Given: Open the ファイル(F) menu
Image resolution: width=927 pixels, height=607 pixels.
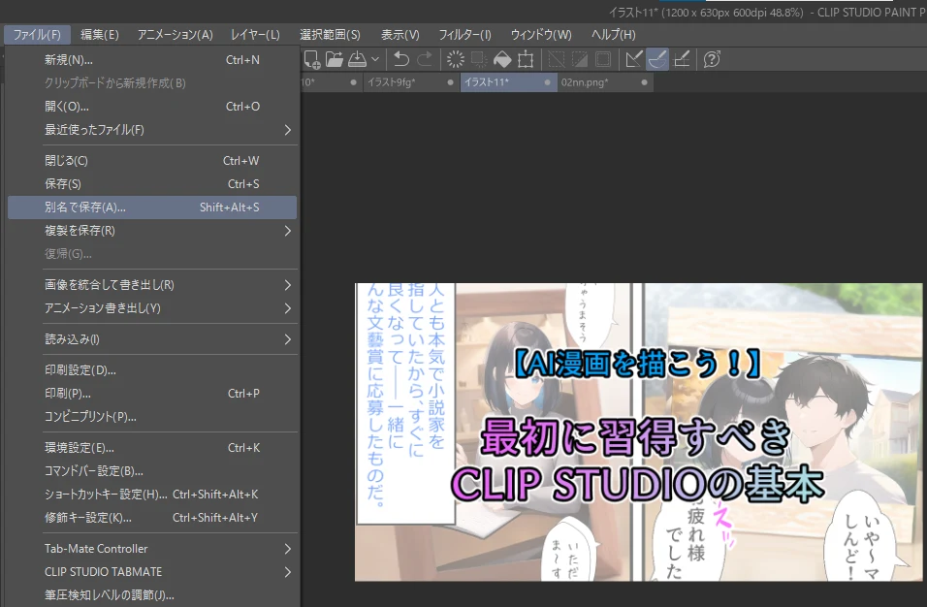Looking at the screenshot, I should click(x=37, y=35).
